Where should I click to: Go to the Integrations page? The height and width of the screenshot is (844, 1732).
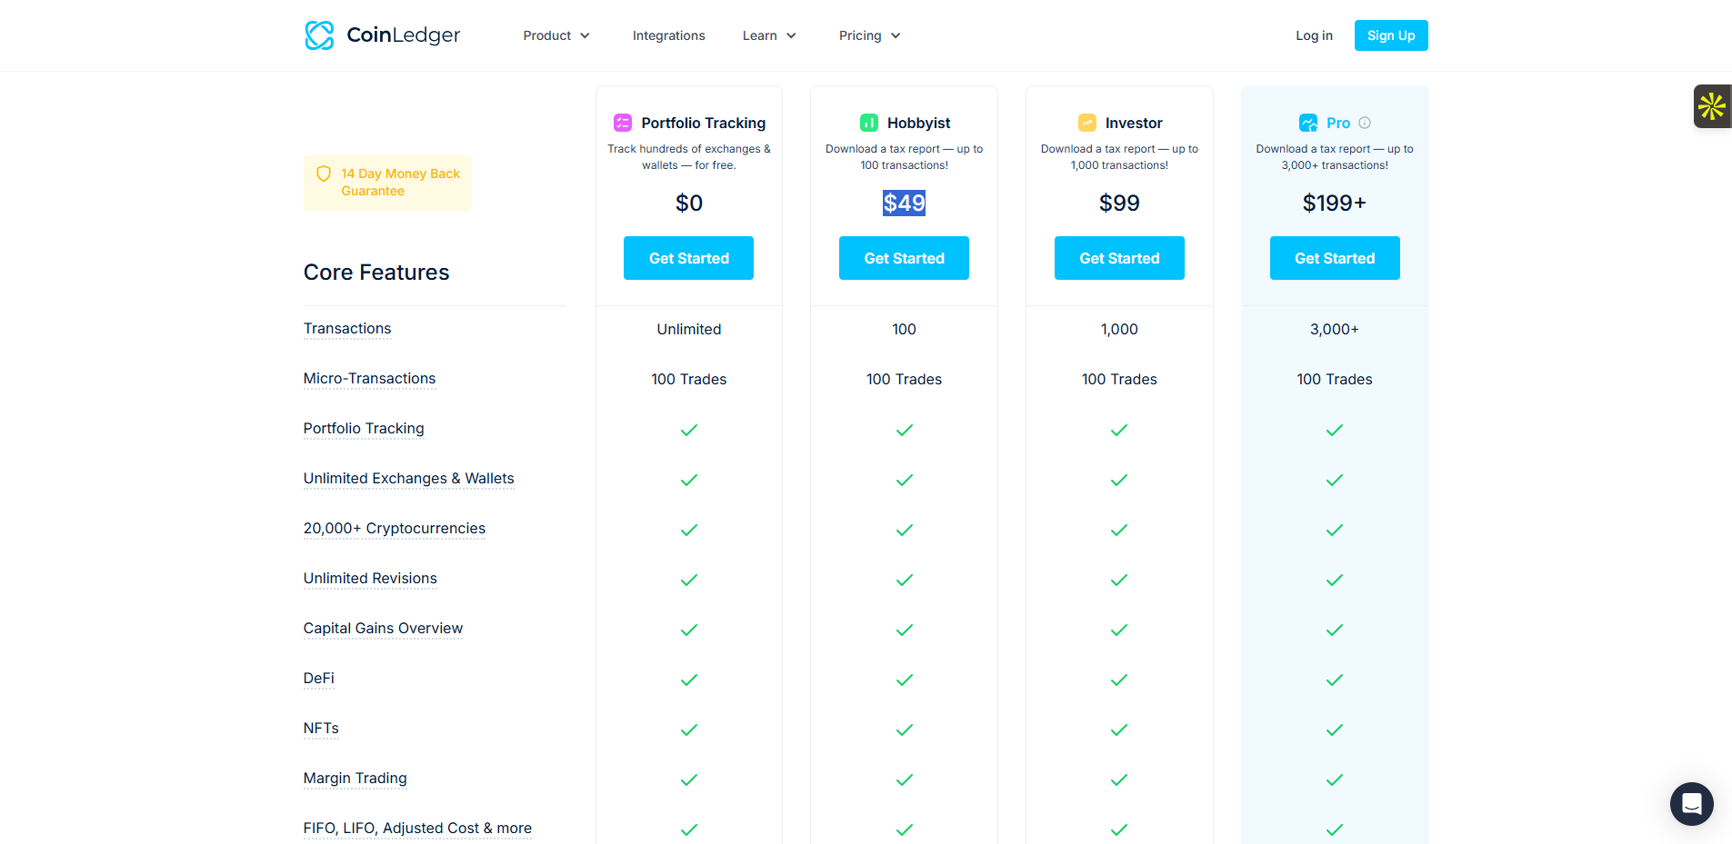click(668, 35)
